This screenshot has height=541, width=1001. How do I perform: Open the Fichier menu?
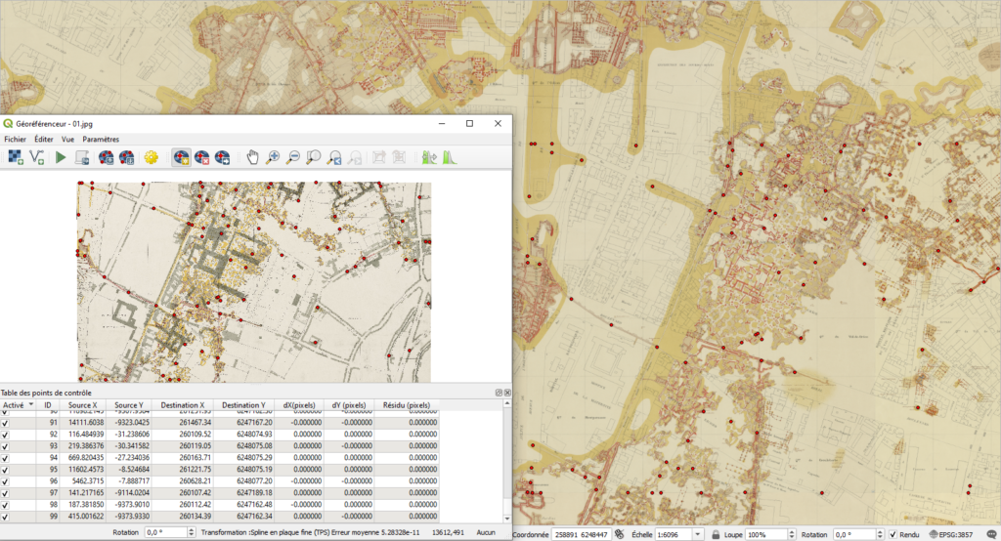(x=15, y=140)
